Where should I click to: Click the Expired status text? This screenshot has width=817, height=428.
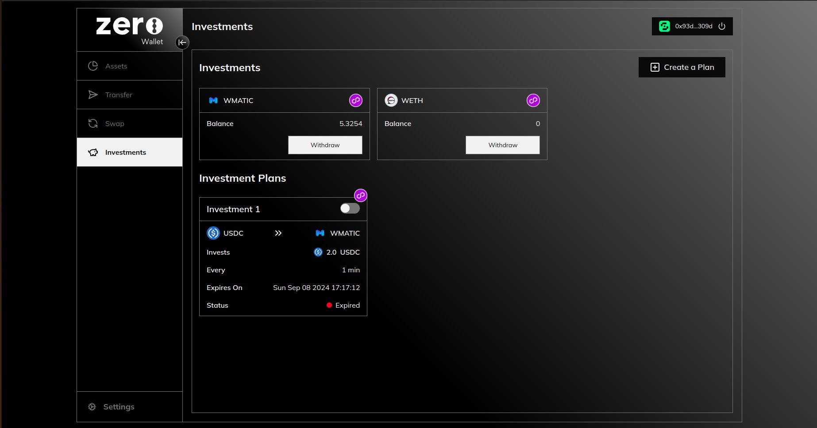point(347,305)
